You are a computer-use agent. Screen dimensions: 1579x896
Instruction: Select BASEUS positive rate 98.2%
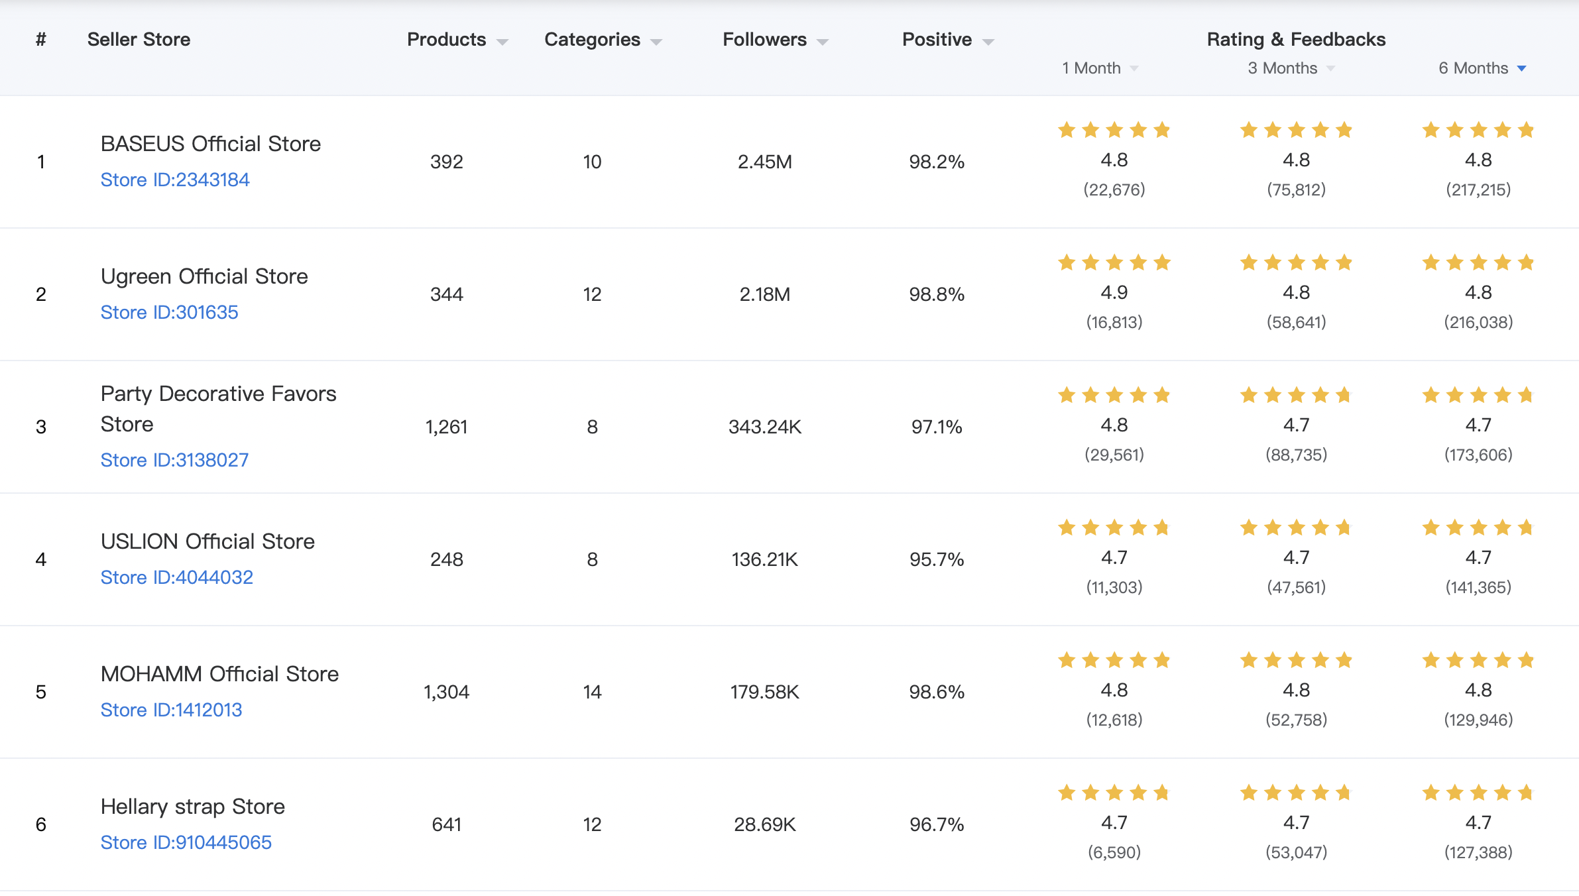click(x=937, y=162)
